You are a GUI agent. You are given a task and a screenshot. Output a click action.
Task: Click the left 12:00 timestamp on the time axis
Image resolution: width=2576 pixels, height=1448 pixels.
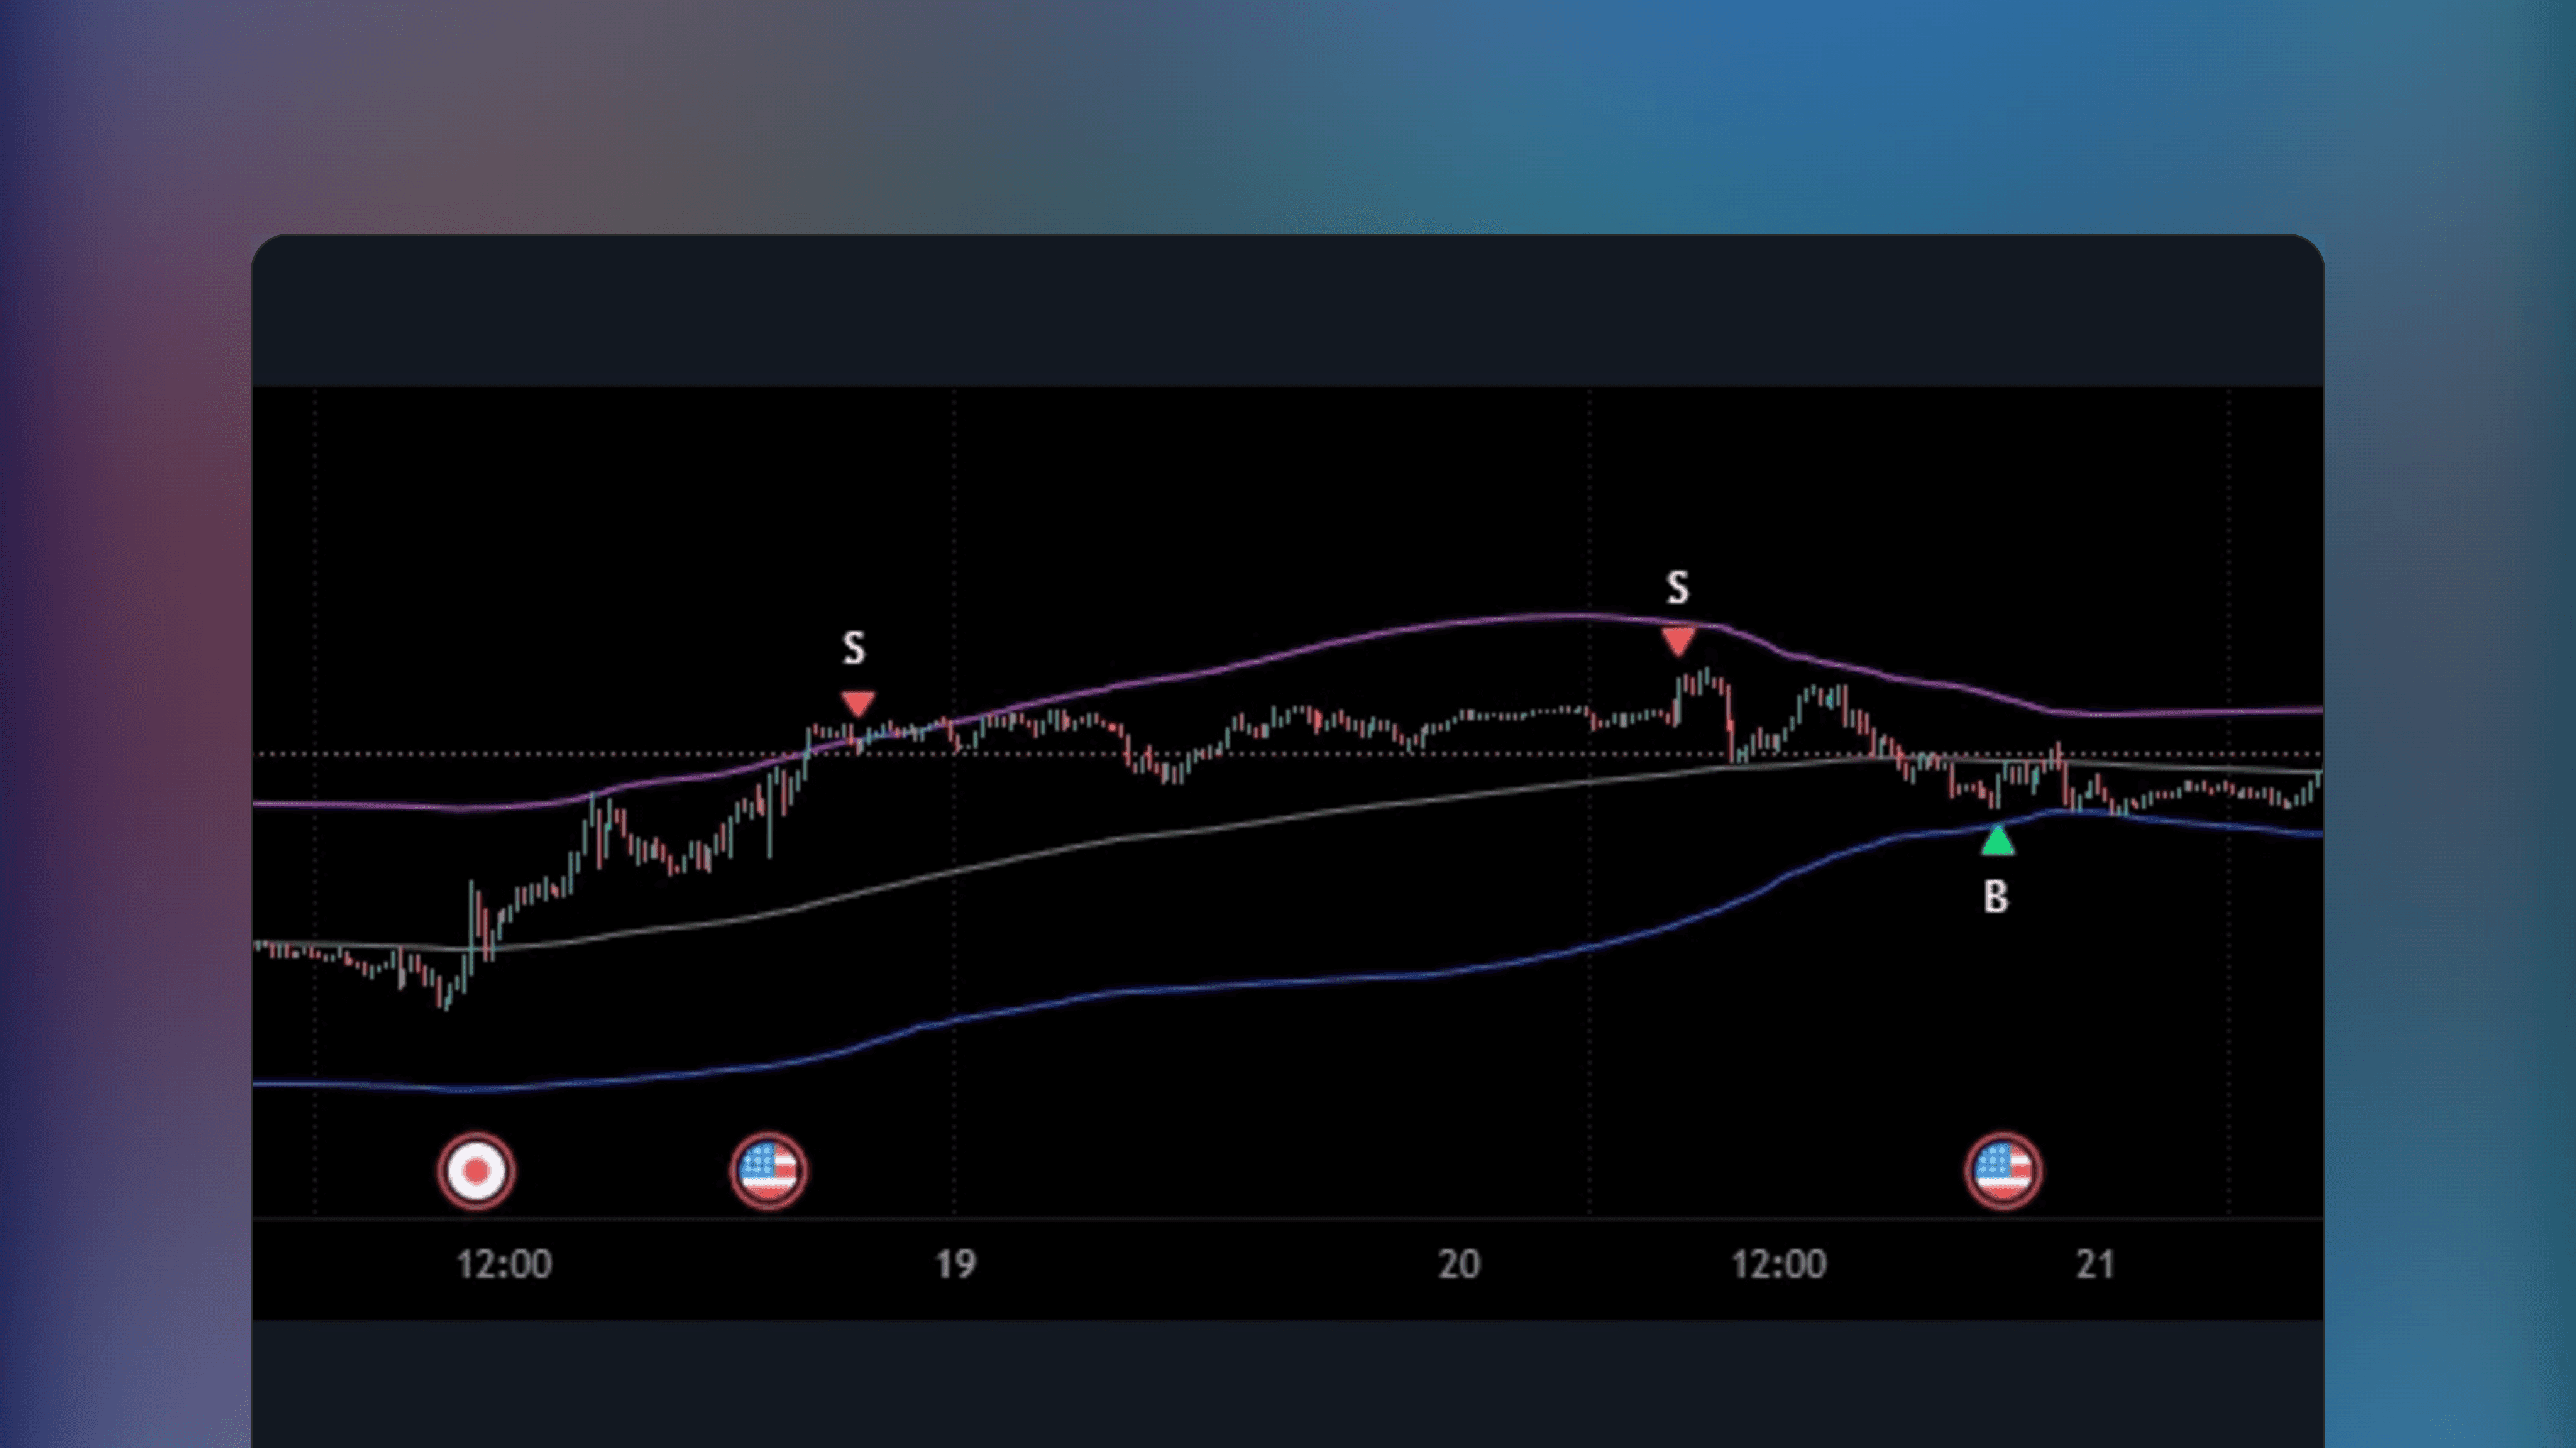point(504,1264)
